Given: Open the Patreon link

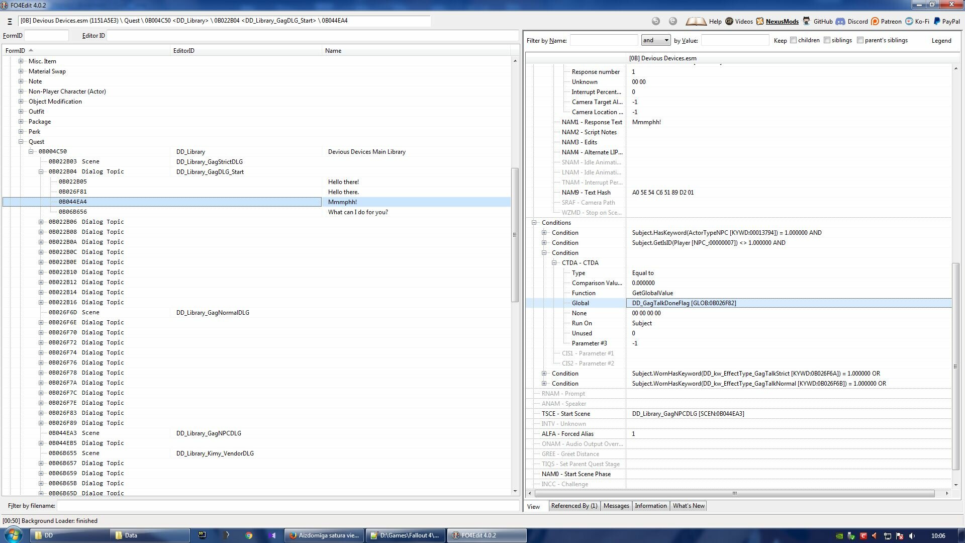Looking at the screenshot, I should 891,22.
